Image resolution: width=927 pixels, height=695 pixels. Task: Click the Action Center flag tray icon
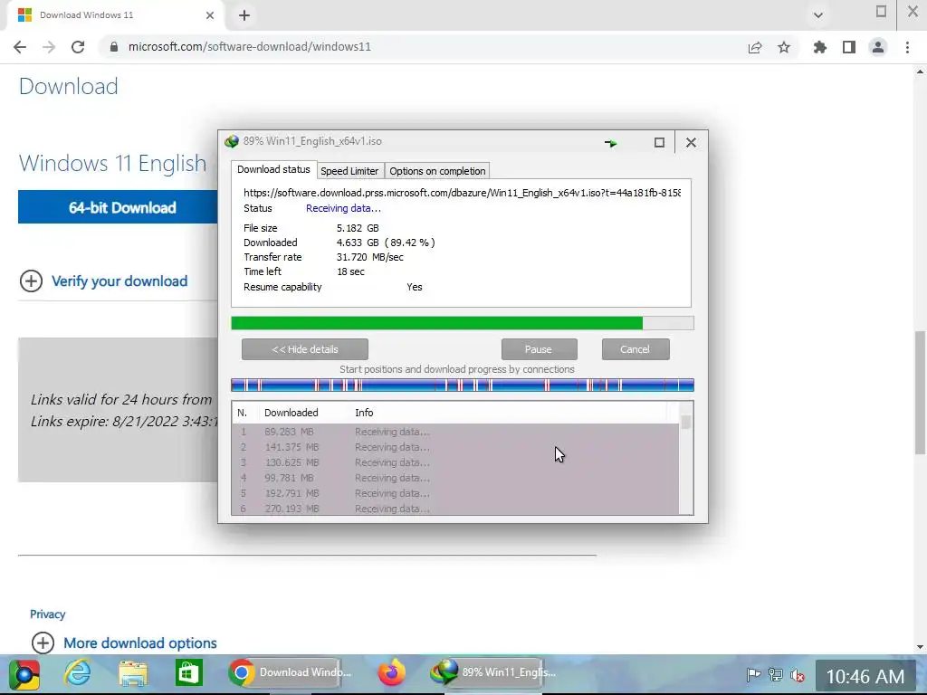(x=753, y=674)
